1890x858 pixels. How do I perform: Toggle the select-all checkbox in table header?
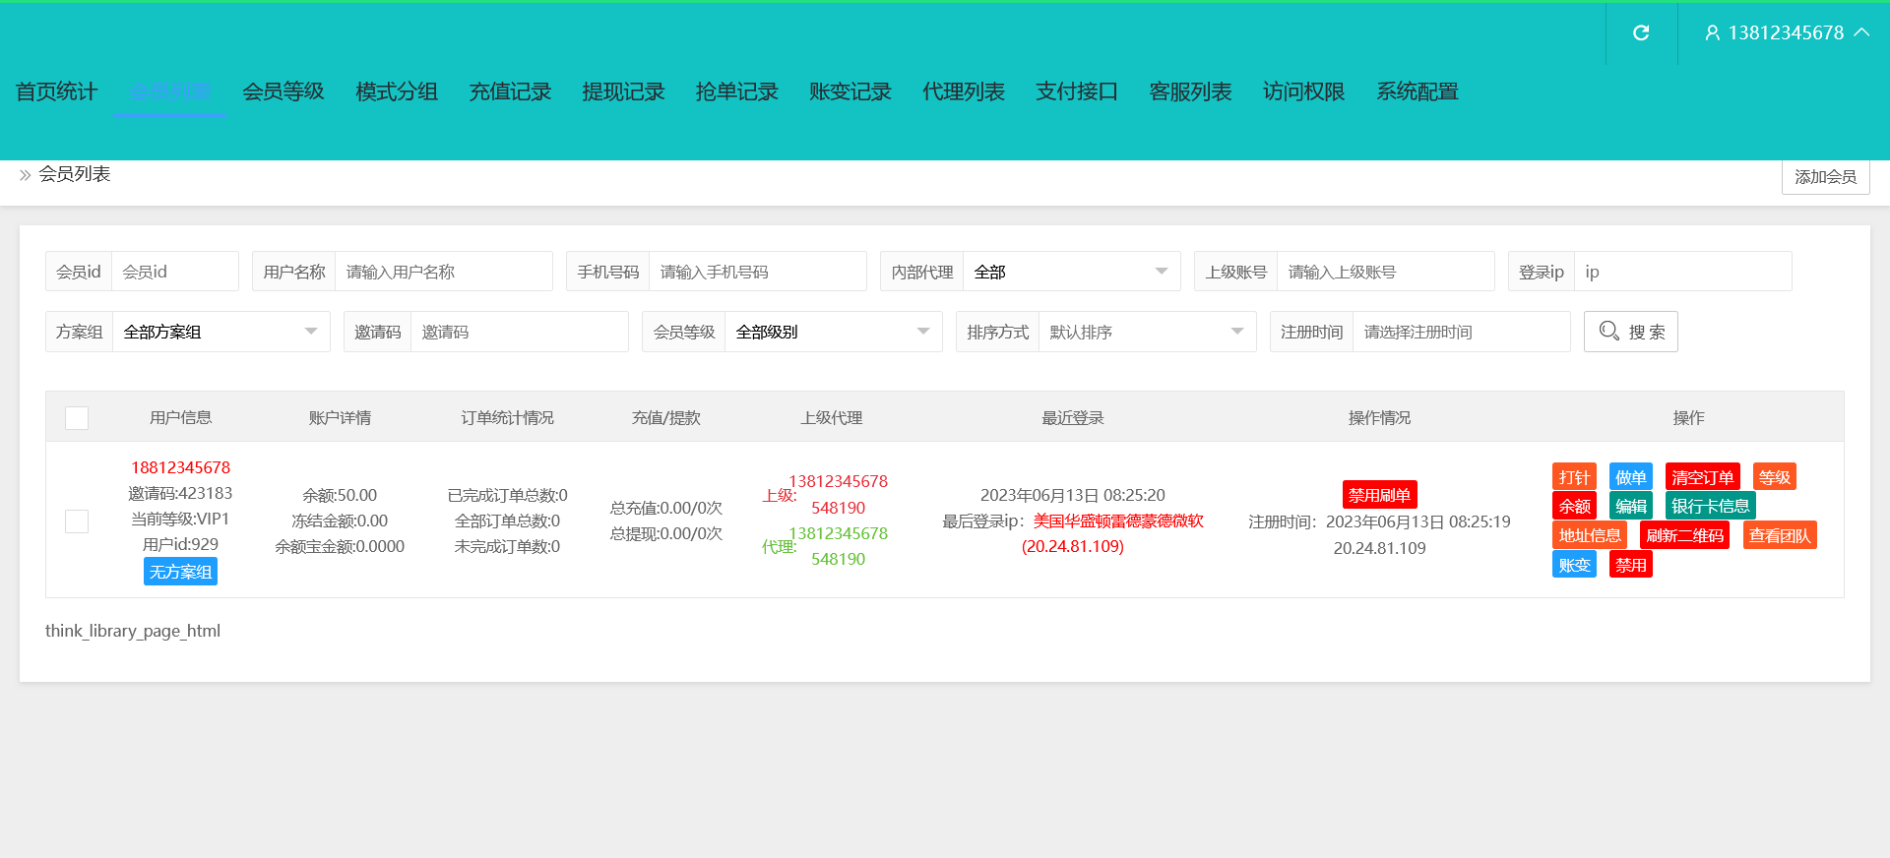pyautogui.click(x=77, y=418)
